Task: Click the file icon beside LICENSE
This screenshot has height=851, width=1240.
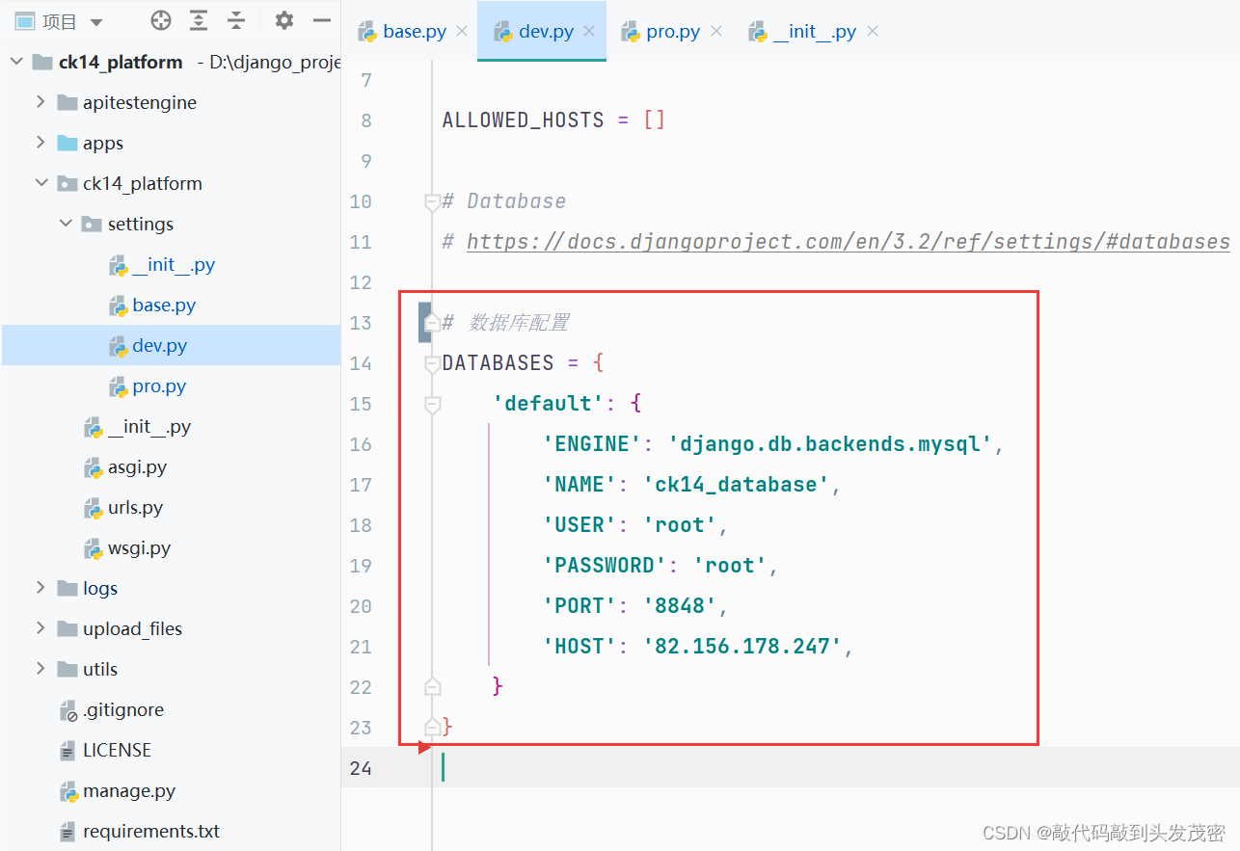Action: (x=67, y=751)
